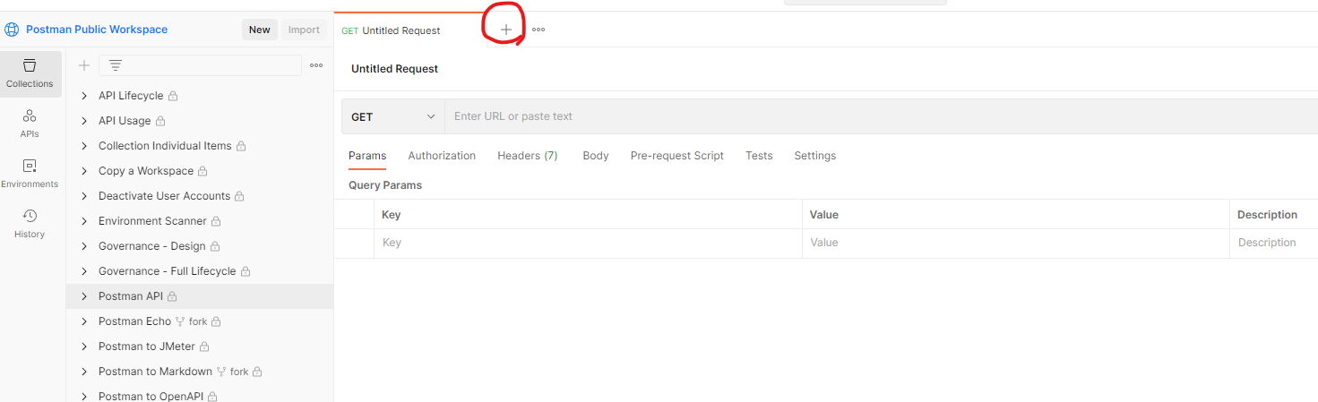Click the Value input cell in Query Params
The height and width of the screenshot is (402, 1318).
pos(1016,243)
